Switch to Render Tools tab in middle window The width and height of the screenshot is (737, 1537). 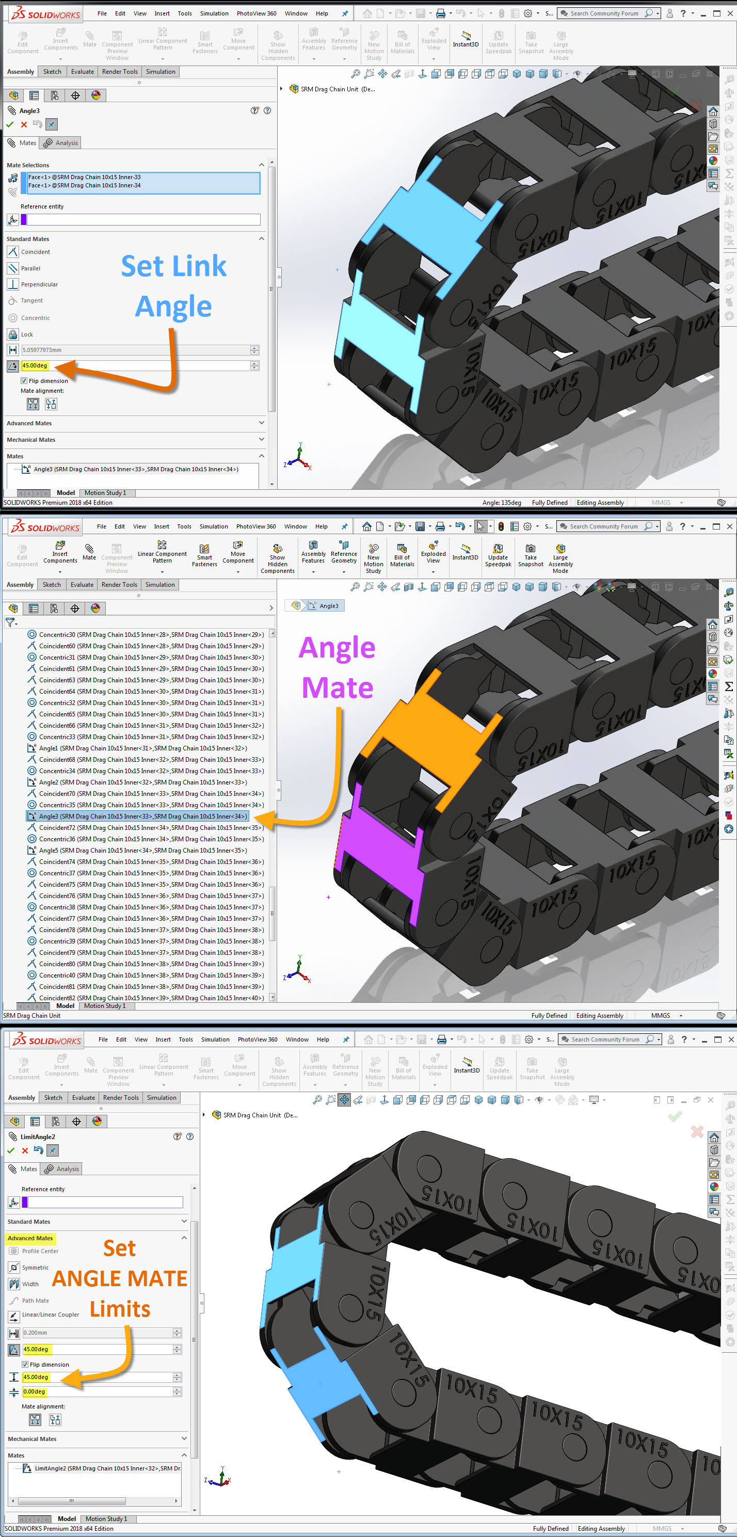click(x=119, y=585)
